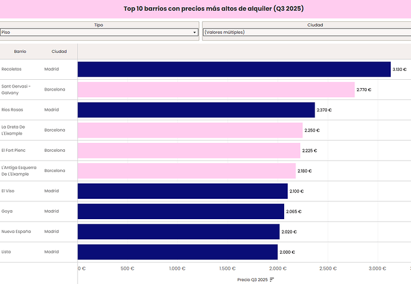Click the Lista bar at the bottom
The height and width of the screenshot is (284, 411).
(x=178, y=252)
